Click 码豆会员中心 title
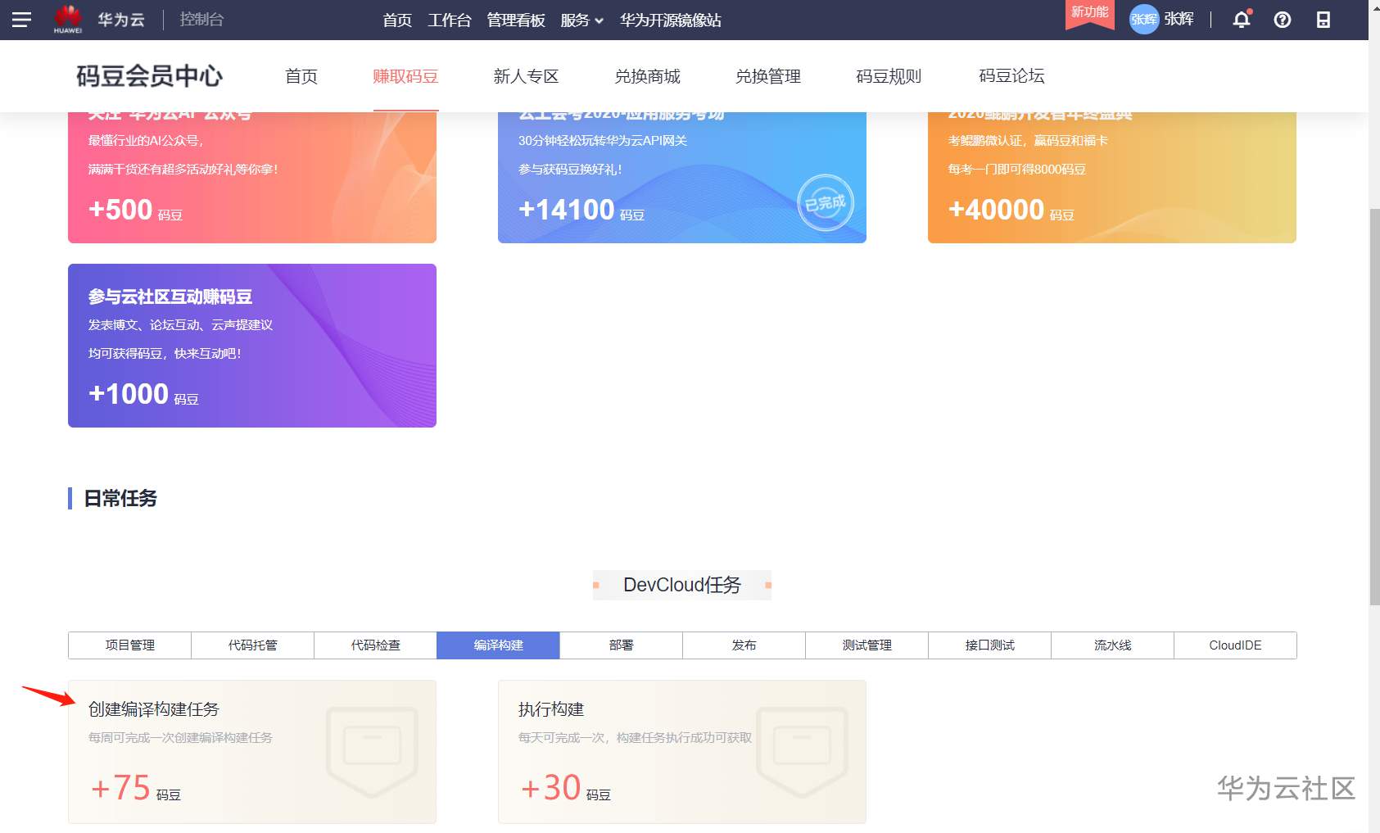 point(149,76)
